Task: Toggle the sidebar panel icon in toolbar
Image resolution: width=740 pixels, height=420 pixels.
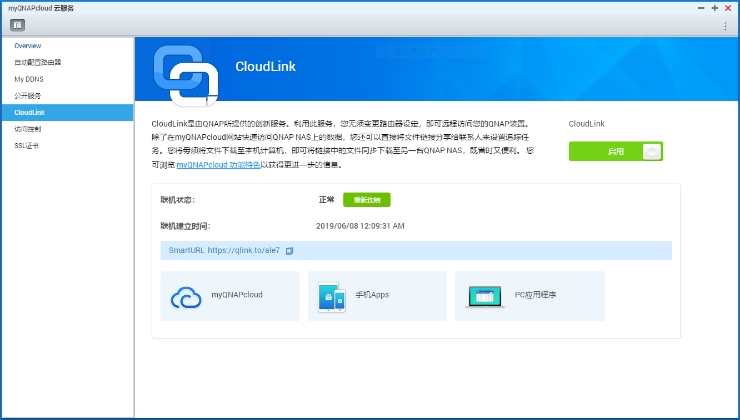Action: pos(17,25)
